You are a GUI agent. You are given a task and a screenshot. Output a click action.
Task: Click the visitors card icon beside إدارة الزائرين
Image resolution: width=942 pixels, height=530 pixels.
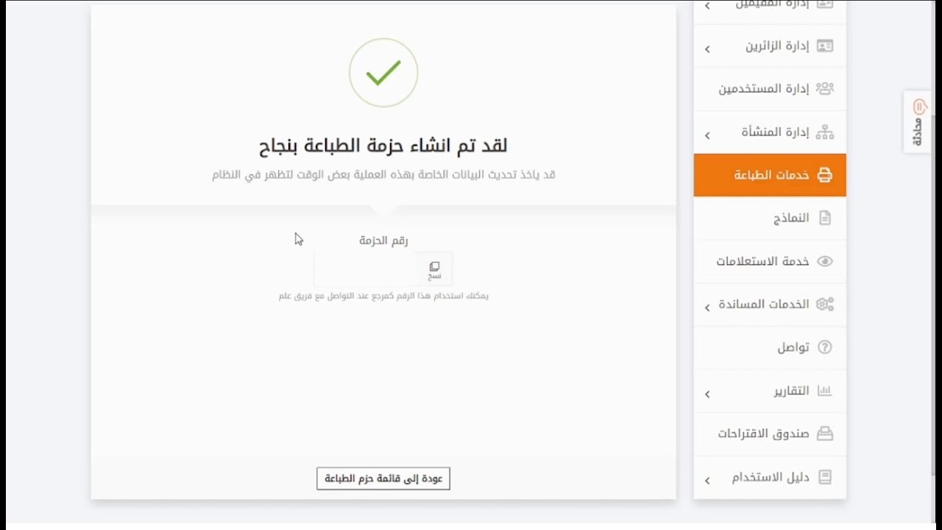click(825, 46)
